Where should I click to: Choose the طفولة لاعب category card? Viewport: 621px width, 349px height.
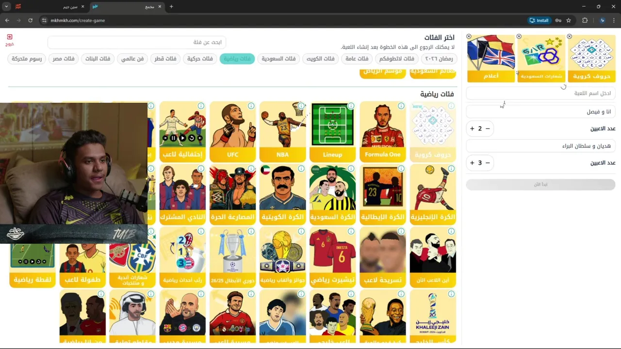pos(82,265)
